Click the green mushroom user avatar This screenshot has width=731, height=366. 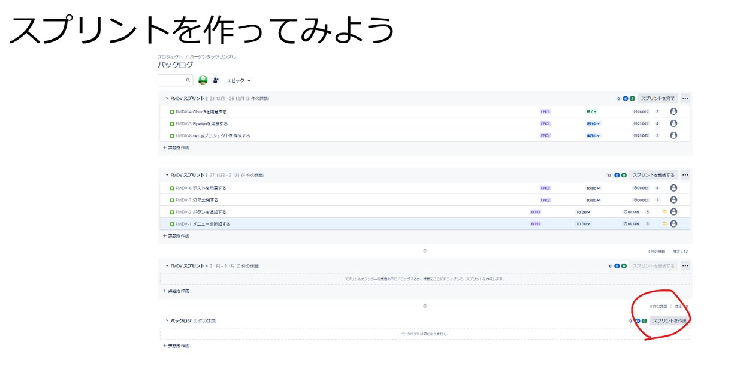coord(203,80)
